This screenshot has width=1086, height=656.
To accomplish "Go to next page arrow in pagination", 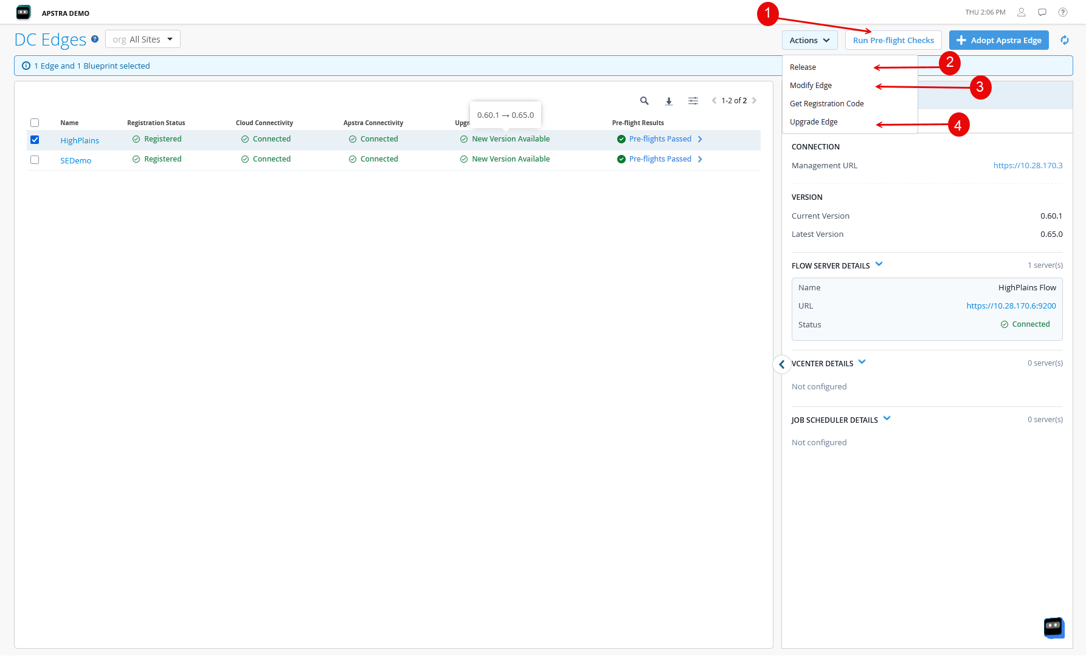I will point(754,101).
